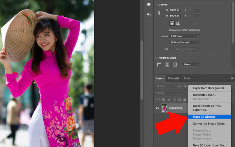Viewport: 235px width, 147px height.
Task: Filter layers by adjustment layers icon
Action: [x=185, y=86]
